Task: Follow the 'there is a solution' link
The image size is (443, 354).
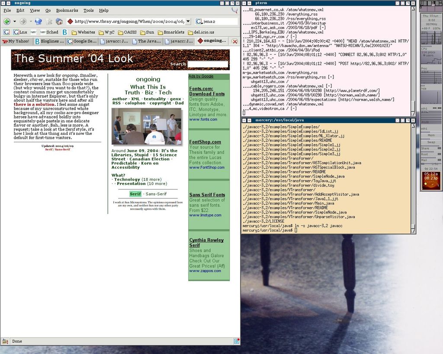Action: [34, 104]
